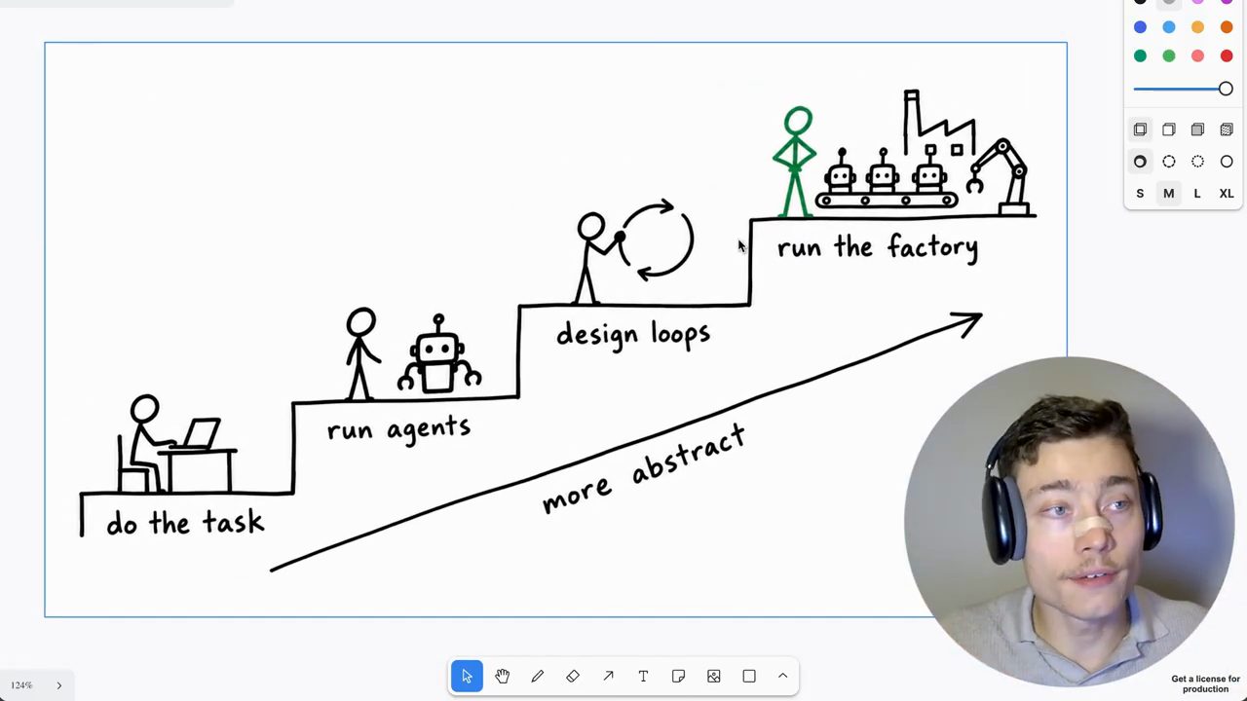
Task: Select the 'design loops' text label
Action: point(633,334)
